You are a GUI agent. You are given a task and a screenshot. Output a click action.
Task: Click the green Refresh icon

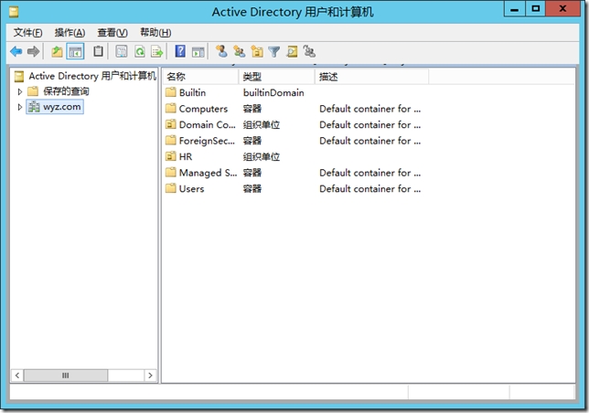140,51
